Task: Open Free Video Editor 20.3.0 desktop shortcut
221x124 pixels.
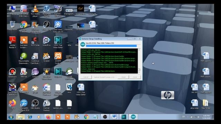Action: (58, 27)
